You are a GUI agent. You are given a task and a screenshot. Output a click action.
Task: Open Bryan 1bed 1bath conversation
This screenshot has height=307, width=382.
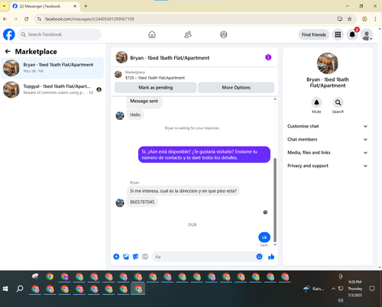click(52, 68)
